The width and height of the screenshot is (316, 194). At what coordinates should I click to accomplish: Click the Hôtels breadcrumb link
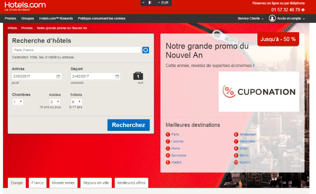[x=12, y=28]
